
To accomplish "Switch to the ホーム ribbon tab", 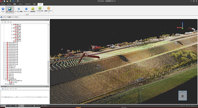I will (x=9, y=4).
